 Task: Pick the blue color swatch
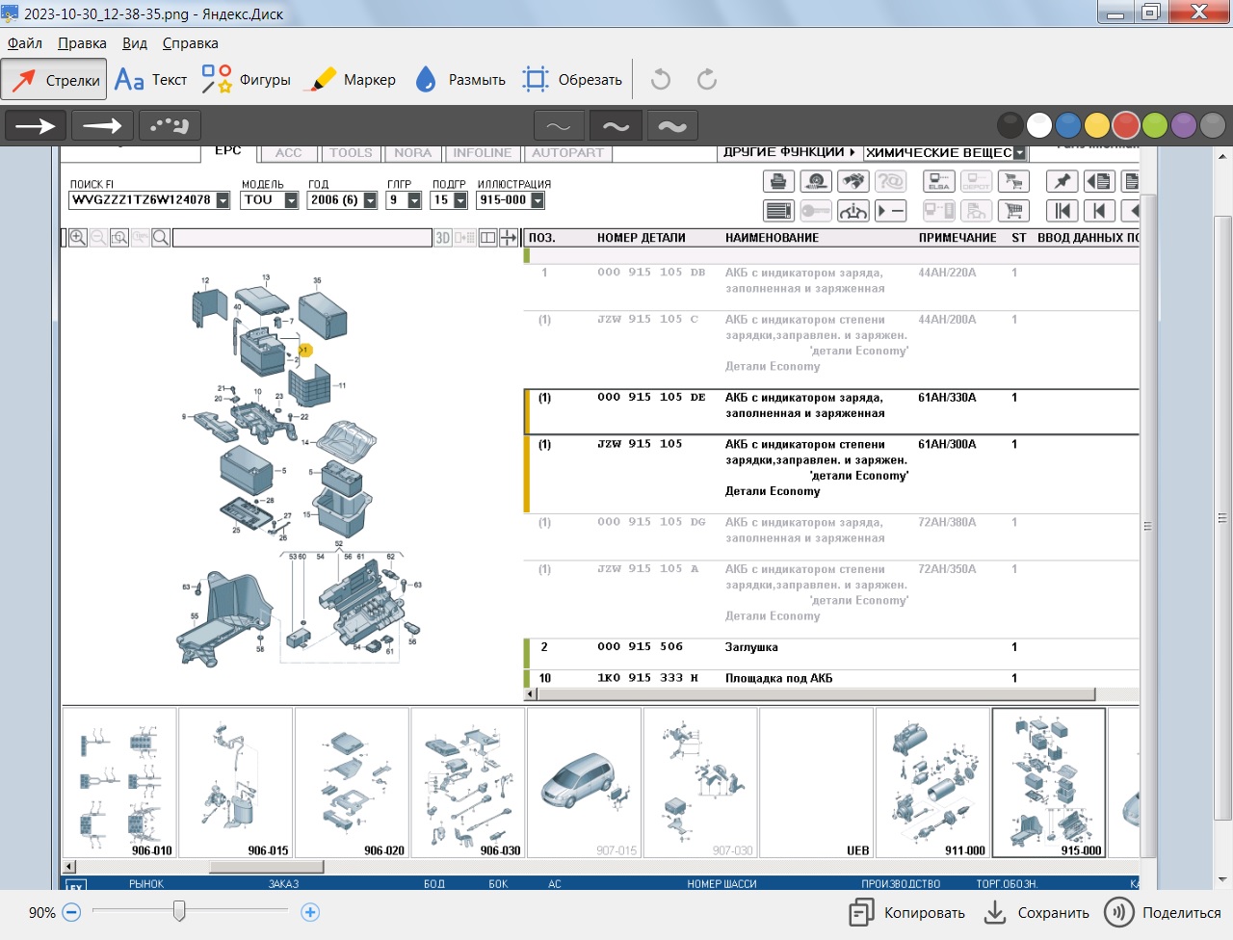tap(1068, 125)
